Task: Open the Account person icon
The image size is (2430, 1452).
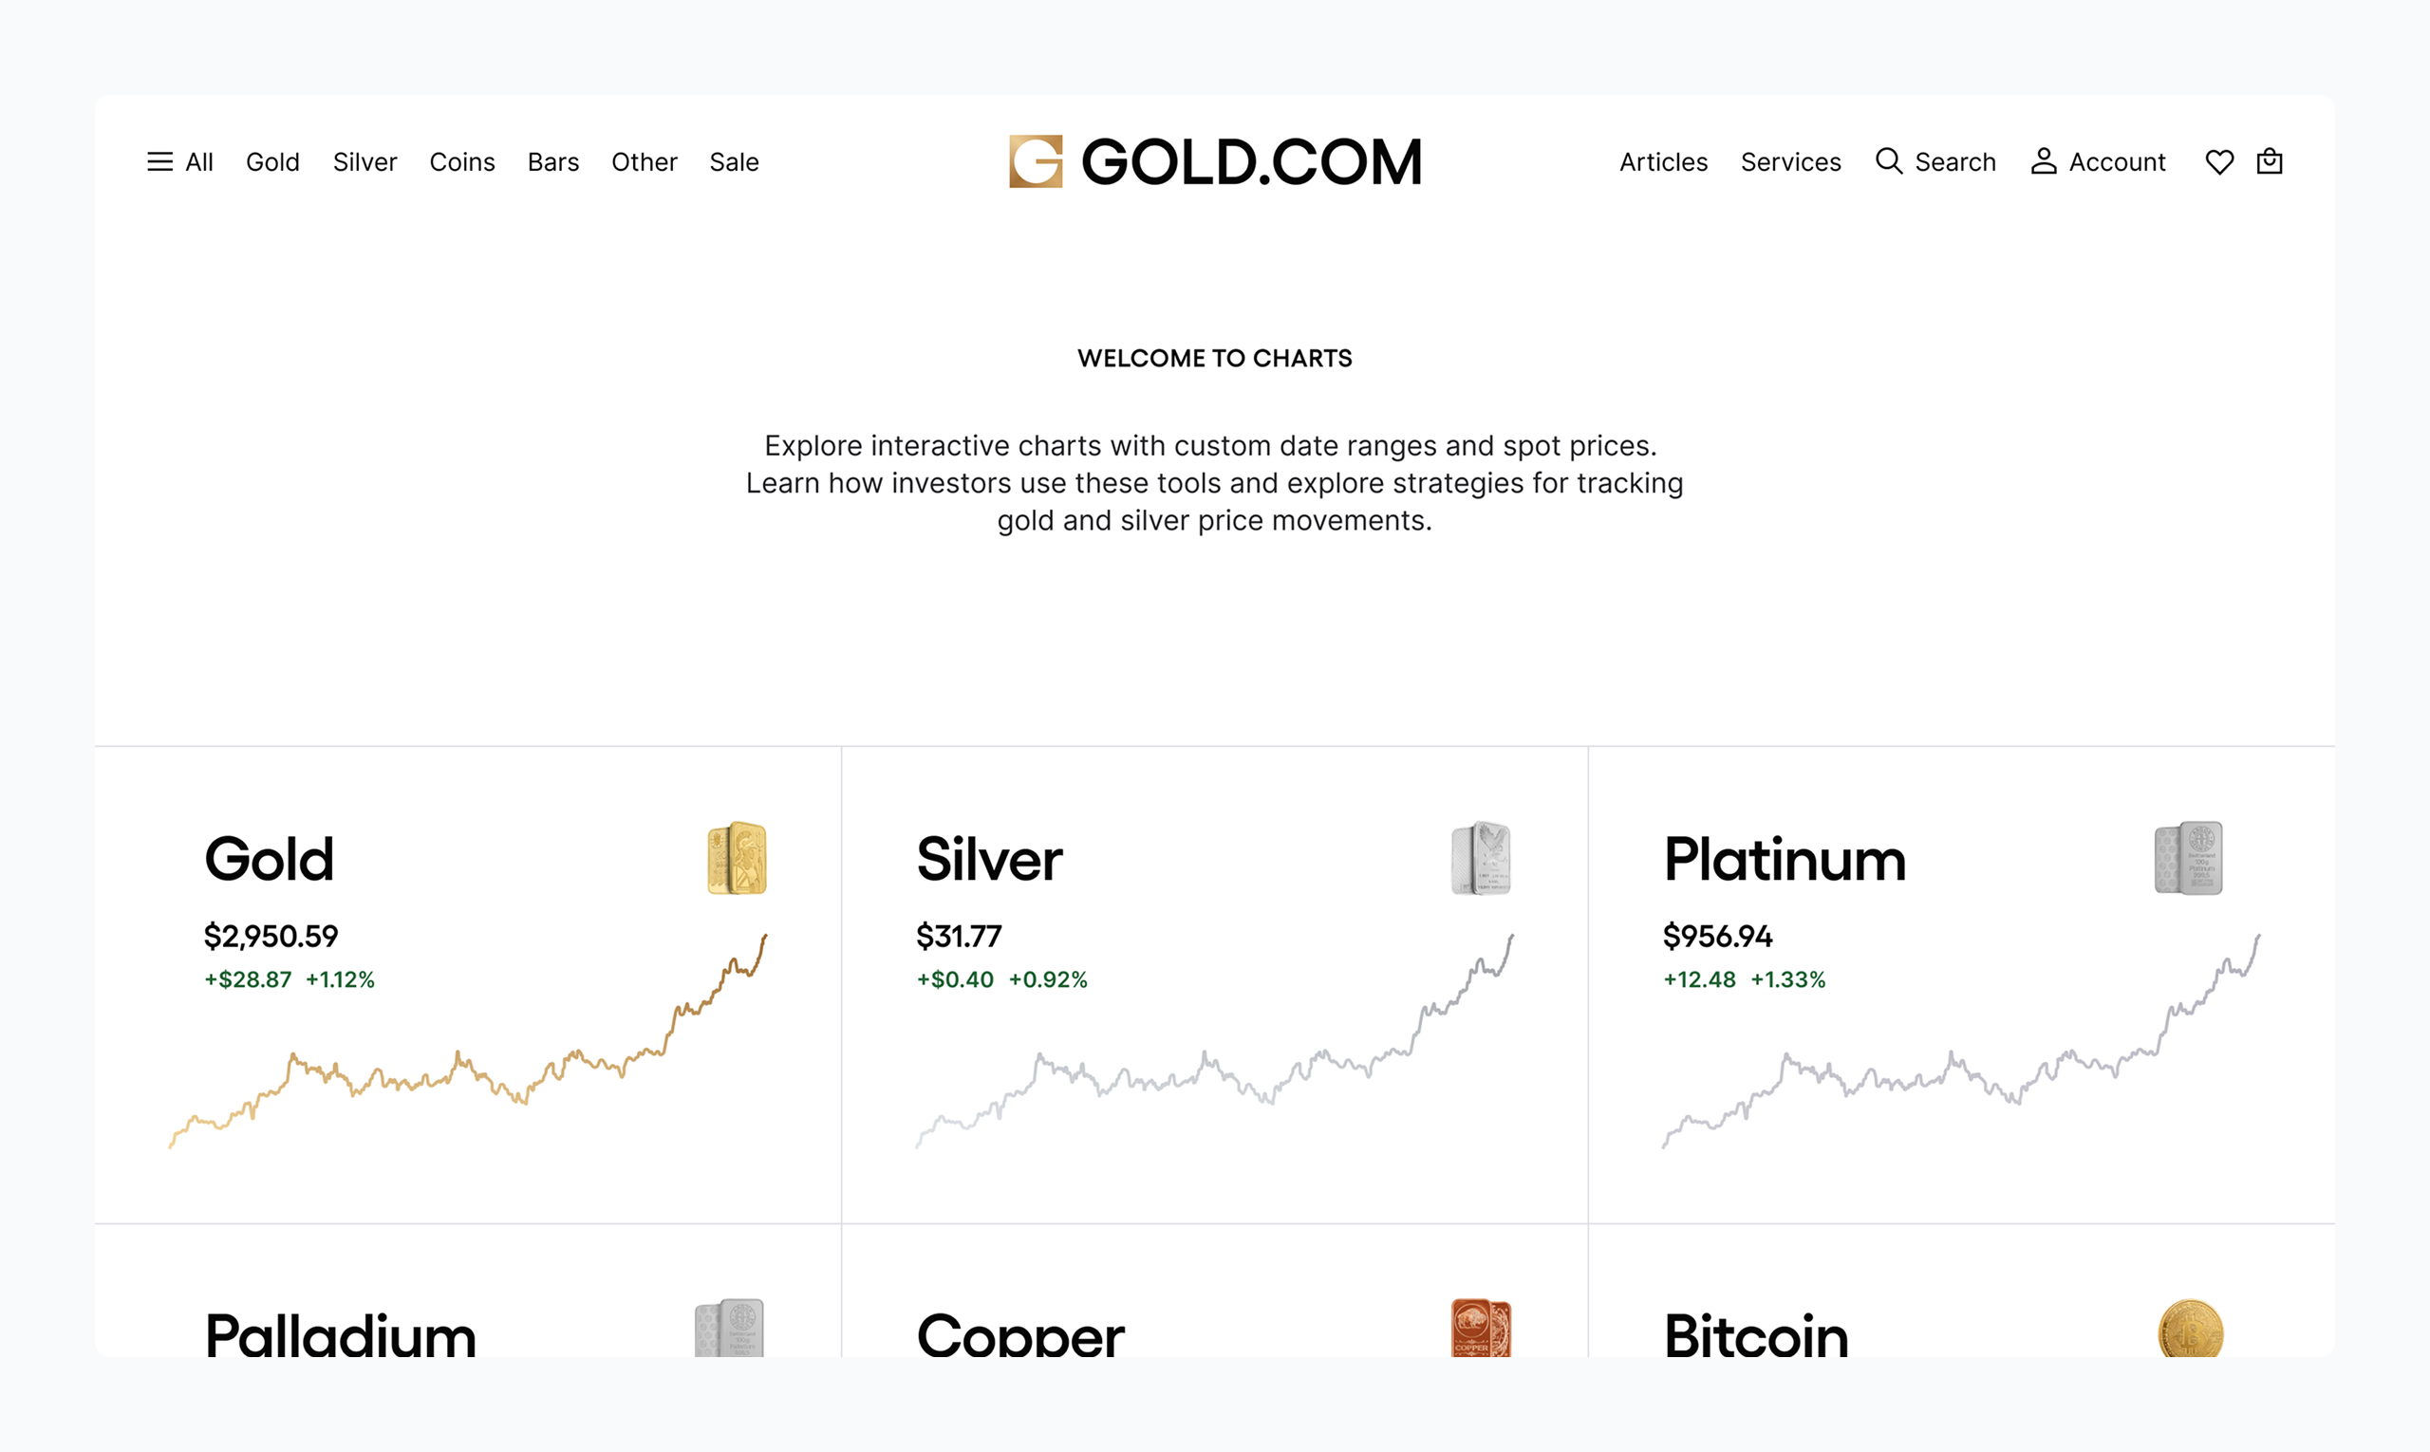Action: (x=2043, y=161)
